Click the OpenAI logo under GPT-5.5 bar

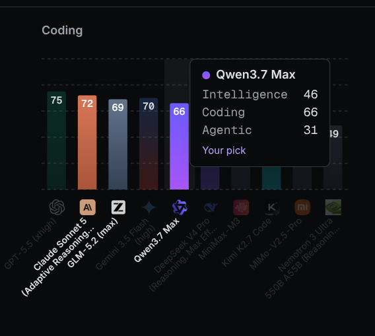coord(57,207)
